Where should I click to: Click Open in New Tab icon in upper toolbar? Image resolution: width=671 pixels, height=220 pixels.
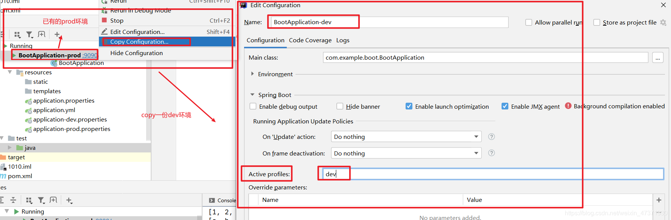point(42,34)
